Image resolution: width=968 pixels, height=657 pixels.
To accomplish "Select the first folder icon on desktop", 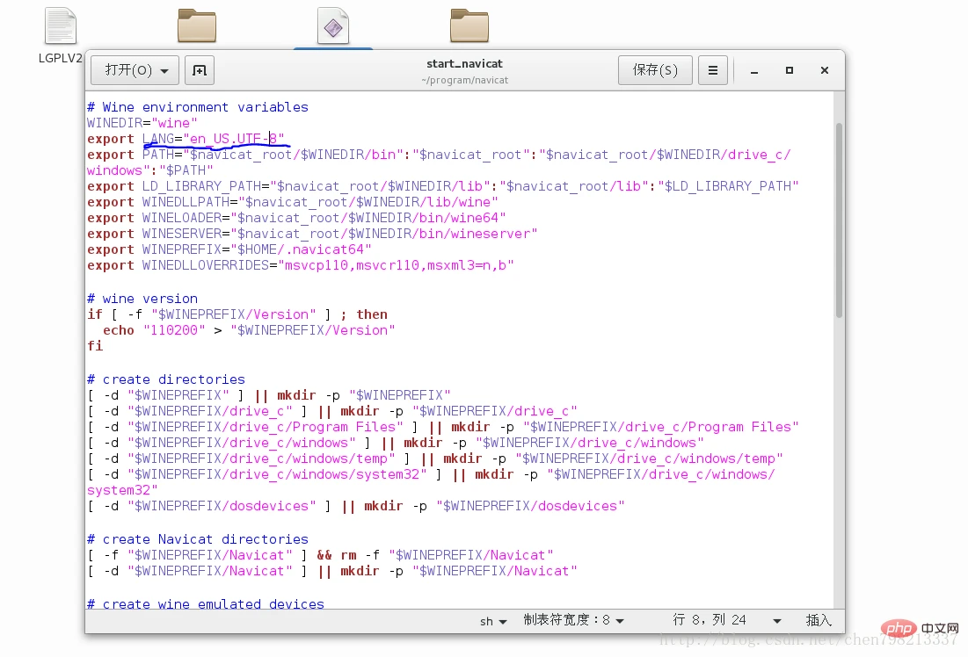I will [197, 25].
